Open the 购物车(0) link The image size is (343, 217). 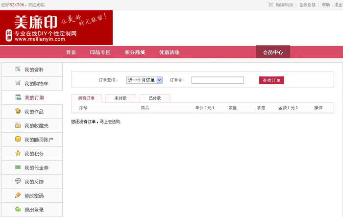tap(284, 5)
